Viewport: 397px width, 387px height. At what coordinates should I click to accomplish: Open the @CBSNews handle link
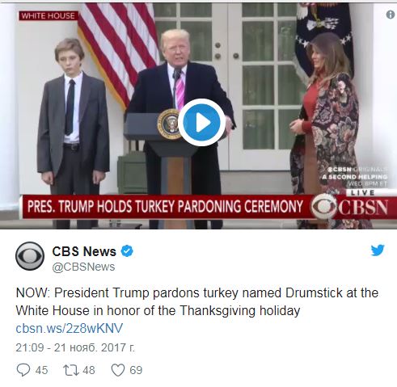[x=83, y=267]
